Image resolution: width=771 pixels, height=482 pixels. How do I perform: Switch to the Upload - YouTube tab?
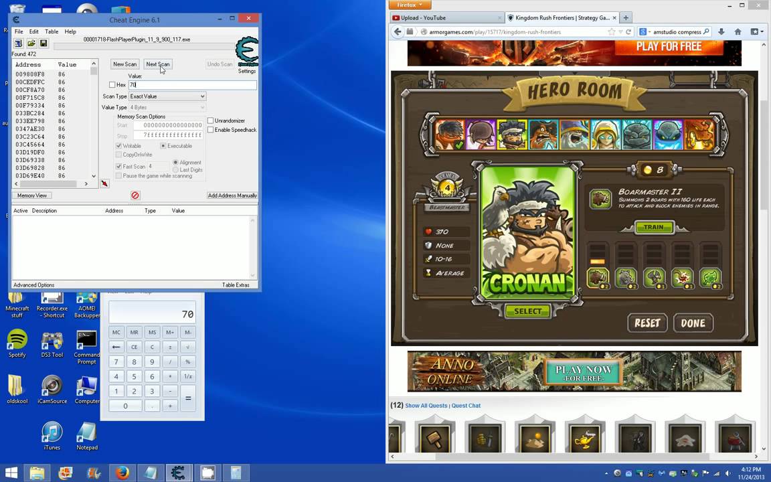[446, 17]
